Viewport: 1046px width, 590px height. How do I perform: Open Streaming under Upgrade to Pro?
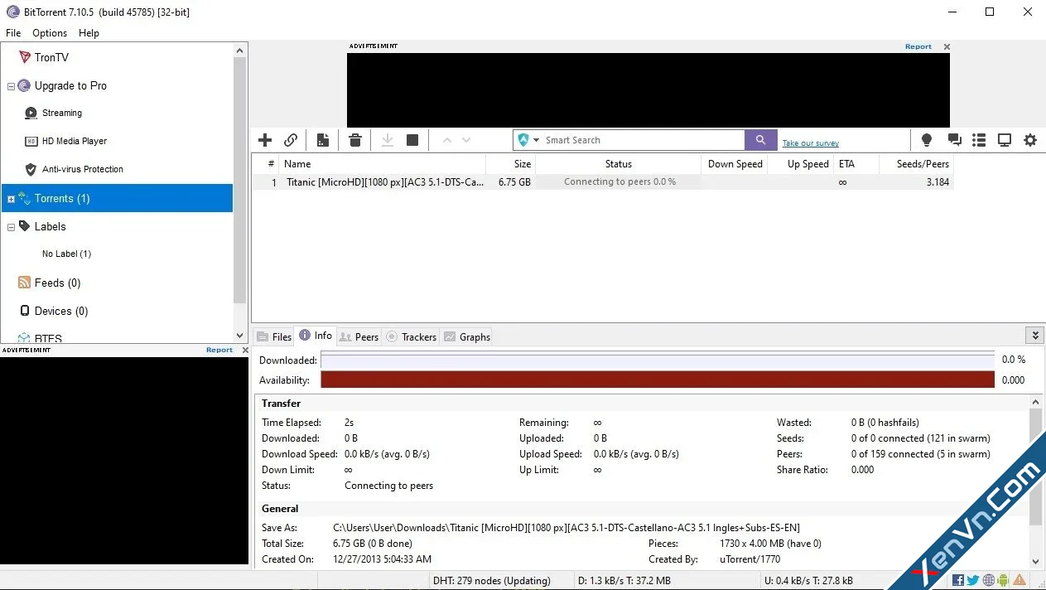point(62,113)
